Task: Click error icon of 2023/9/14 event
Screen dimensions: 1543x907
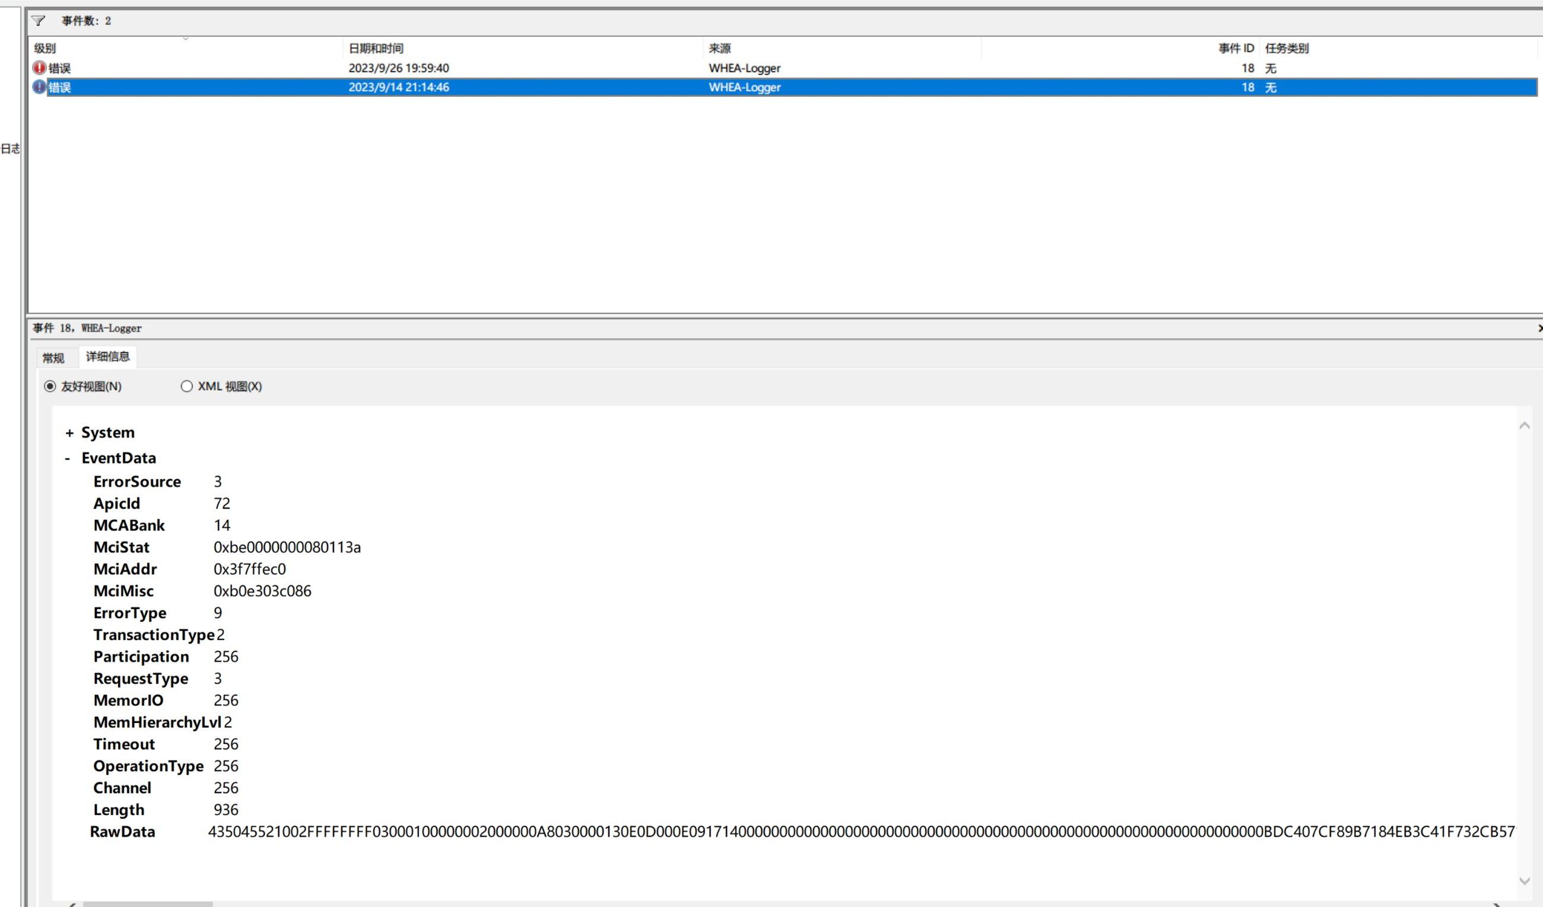Action: tap(40, 87)
